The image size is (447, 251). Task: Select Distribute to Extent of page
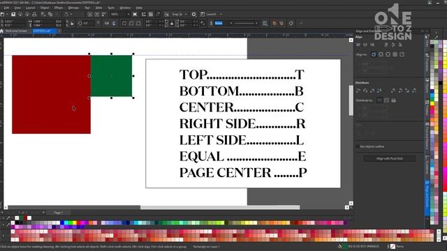tap(386, 100)
